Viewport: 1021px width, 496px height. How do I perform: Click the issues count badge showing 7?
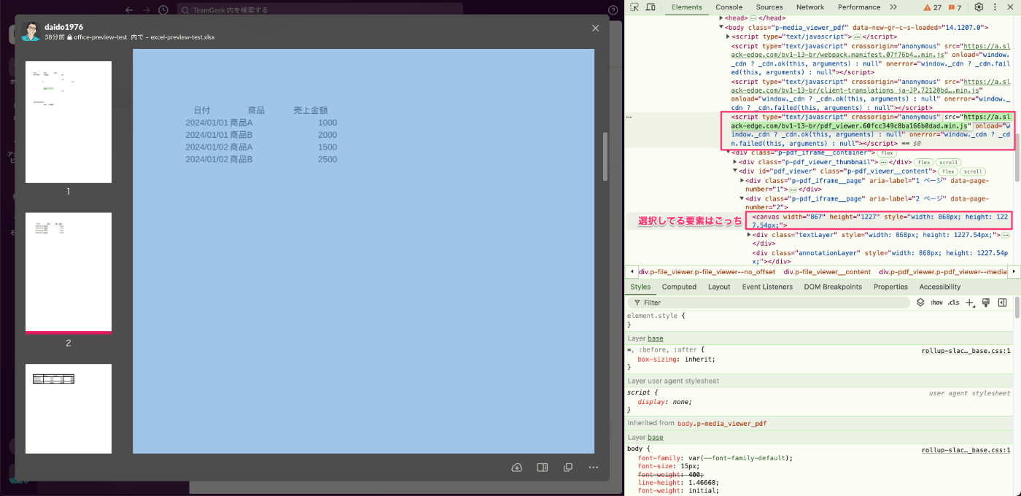coord(955,7)
